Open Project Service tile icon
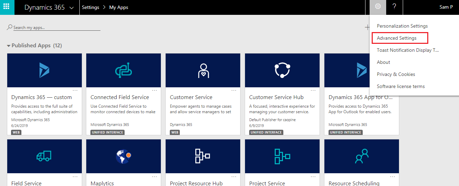The height and width of the screenshot is (186, 459). pos(282,156)
